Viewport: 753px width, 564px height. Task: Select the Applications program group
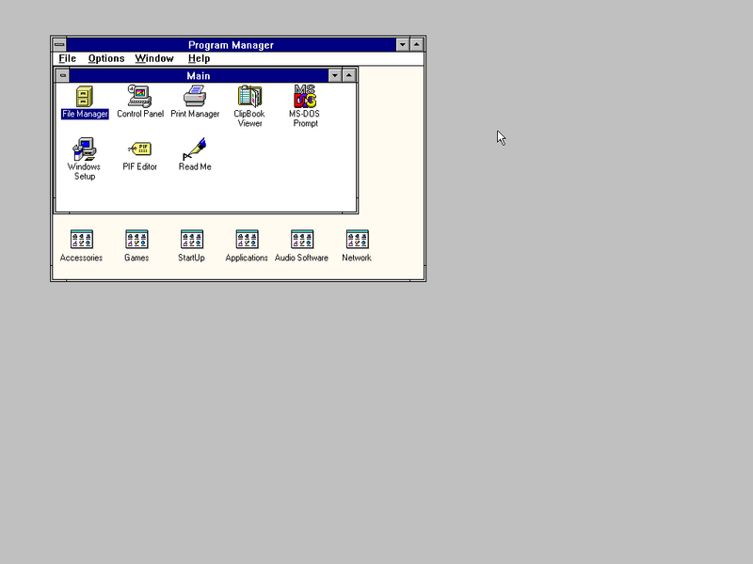(247, 240)
